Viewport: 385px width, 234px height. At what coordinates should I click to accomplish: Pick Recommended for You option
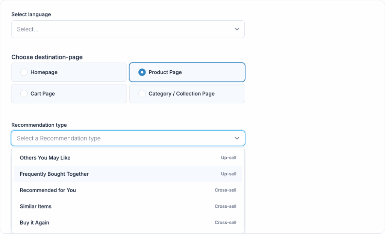[x=48, y=190]
